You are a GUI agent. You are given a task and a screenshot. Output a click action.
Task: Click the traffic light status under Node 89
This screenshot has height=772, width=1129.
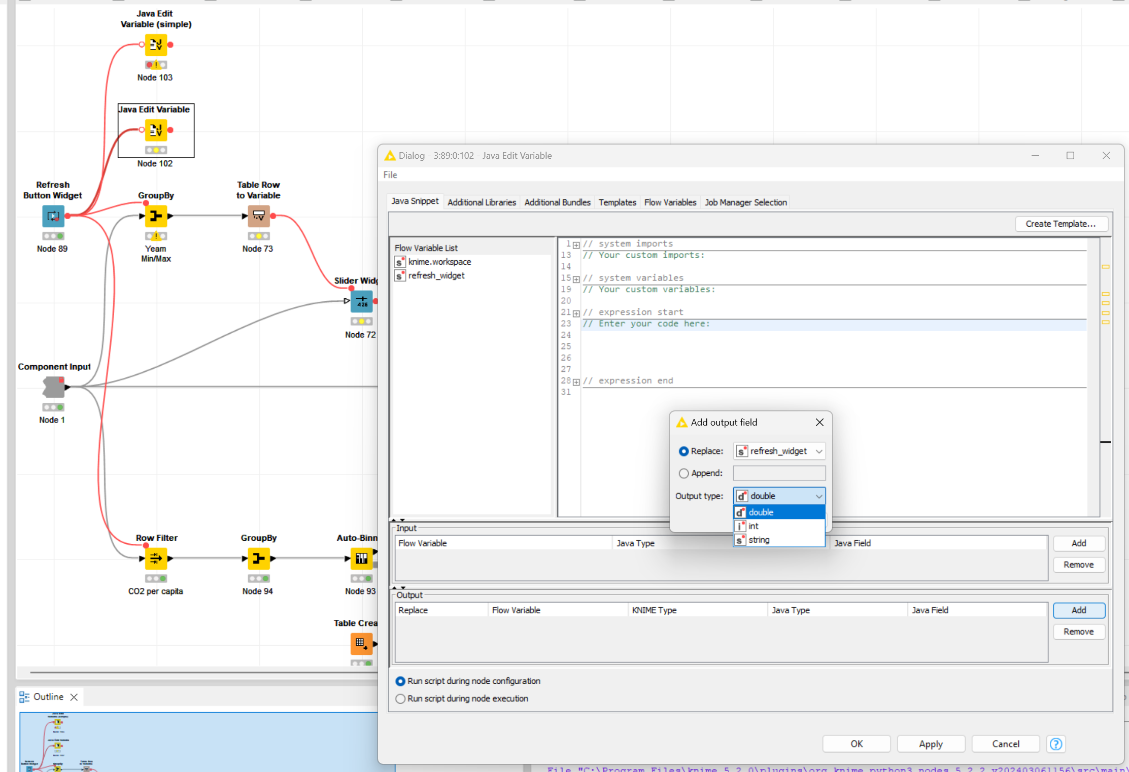[x=53, y=236]
